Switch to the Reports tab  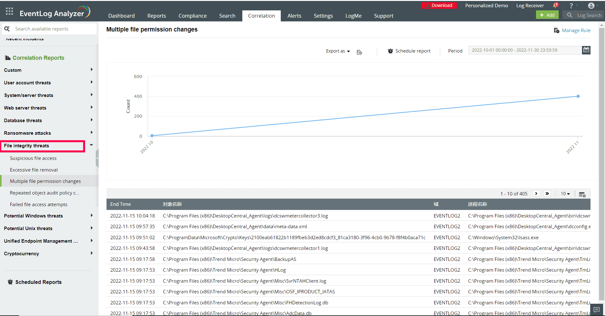[157, 16]
